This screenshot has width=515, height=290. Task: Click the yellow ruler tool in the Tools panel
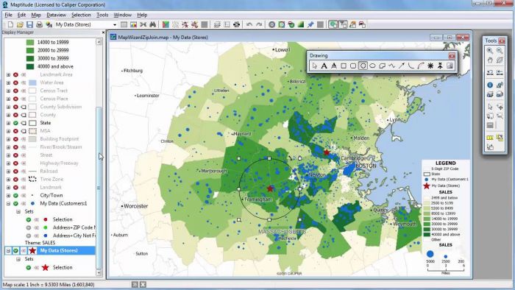click(490, 138)
